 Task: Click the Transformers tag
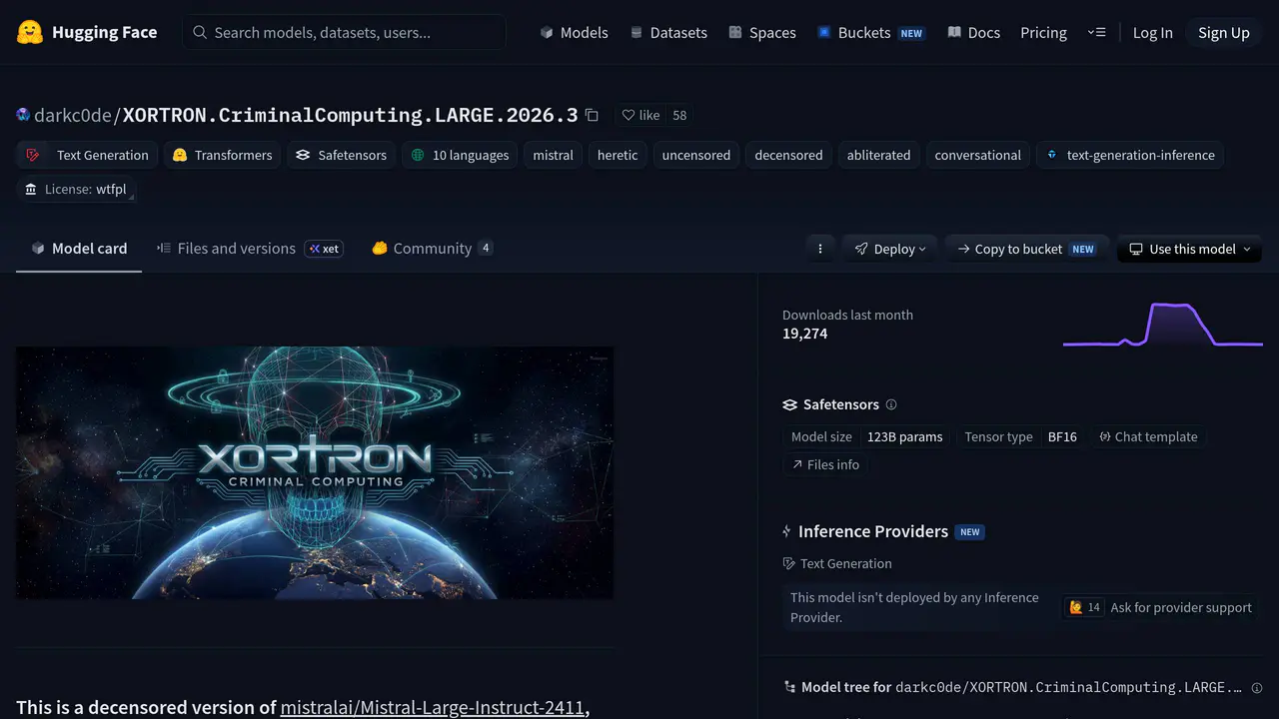tap(222, 155)
